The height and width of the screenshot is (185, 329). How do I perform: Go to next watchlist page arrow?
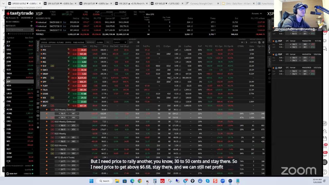tap(32, 34)
